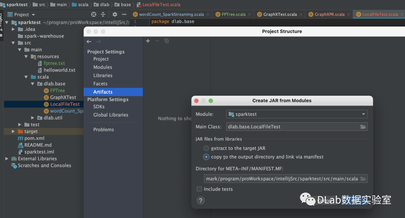
Task: Browse for Main Class folder icon
Action: click(x=363, y=127)
